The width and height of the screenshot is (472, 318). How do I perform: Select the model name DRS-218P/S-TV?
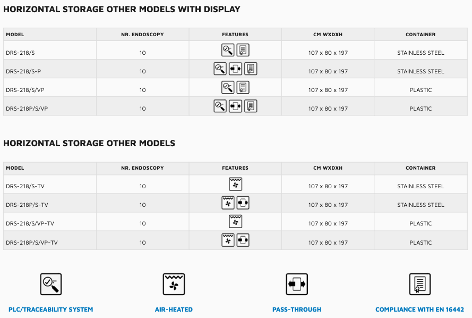(27, 205)
